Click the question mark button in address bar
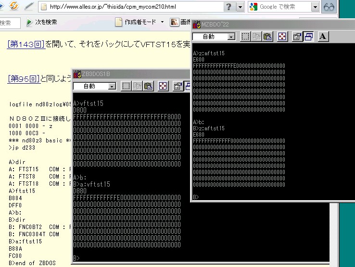The image size is (355, 267). [x=229, y=7]
